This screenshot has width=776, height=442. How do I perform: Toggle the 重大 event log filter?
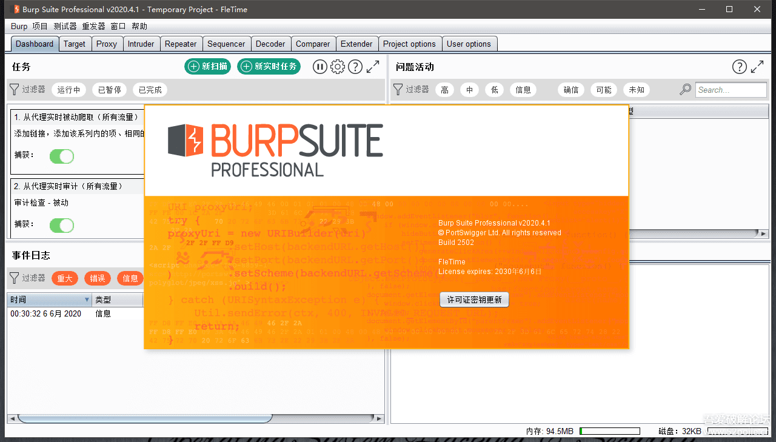click(65, 278)
